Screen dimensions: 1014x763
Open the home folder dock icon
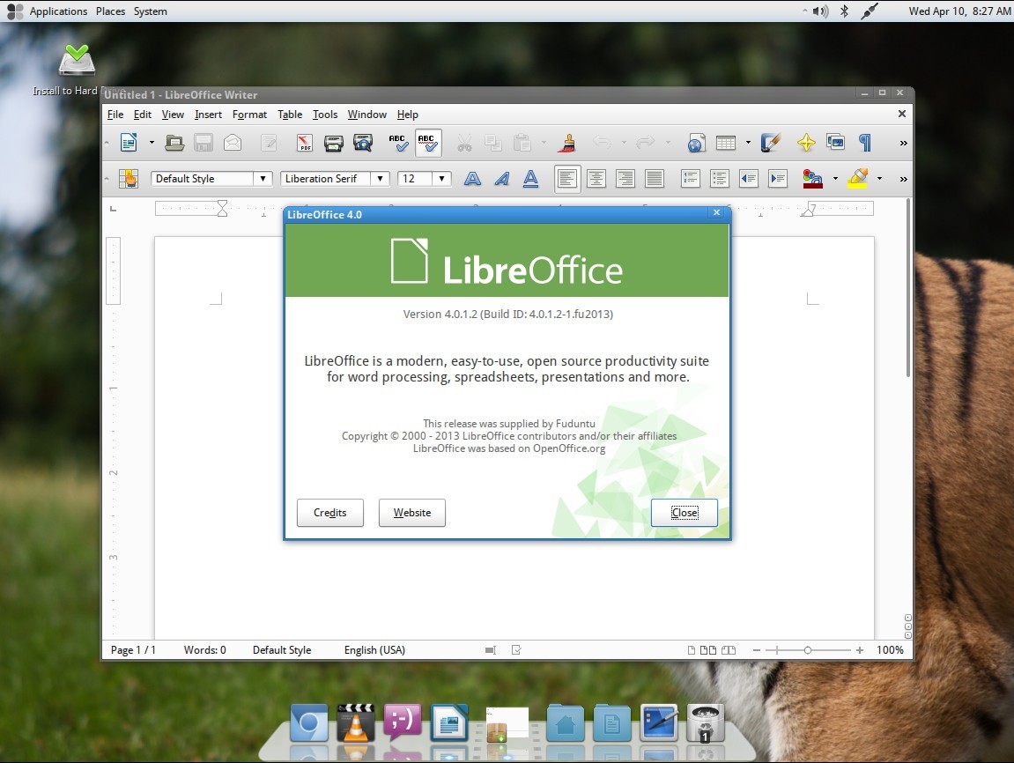tap(566, 722)
